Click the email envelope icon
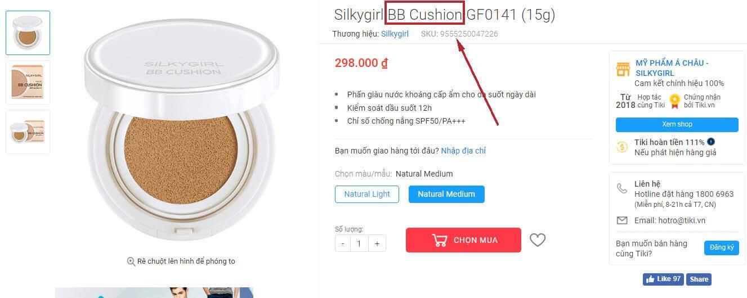Image resolution: width=747 pixels, height=298 pixels. (x=622, y=220)
